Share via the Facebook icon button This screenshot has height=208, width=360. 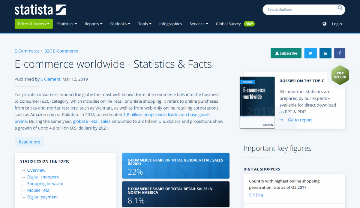coord(340,53)
